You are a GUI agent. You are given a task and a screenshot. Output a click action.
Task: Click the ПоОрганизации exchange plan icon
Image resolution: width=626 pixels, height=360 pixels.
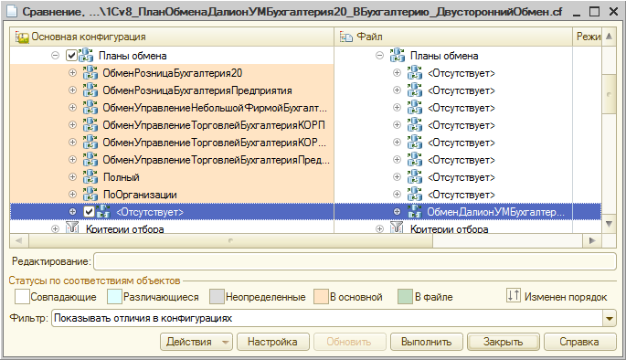click(90, 195)
